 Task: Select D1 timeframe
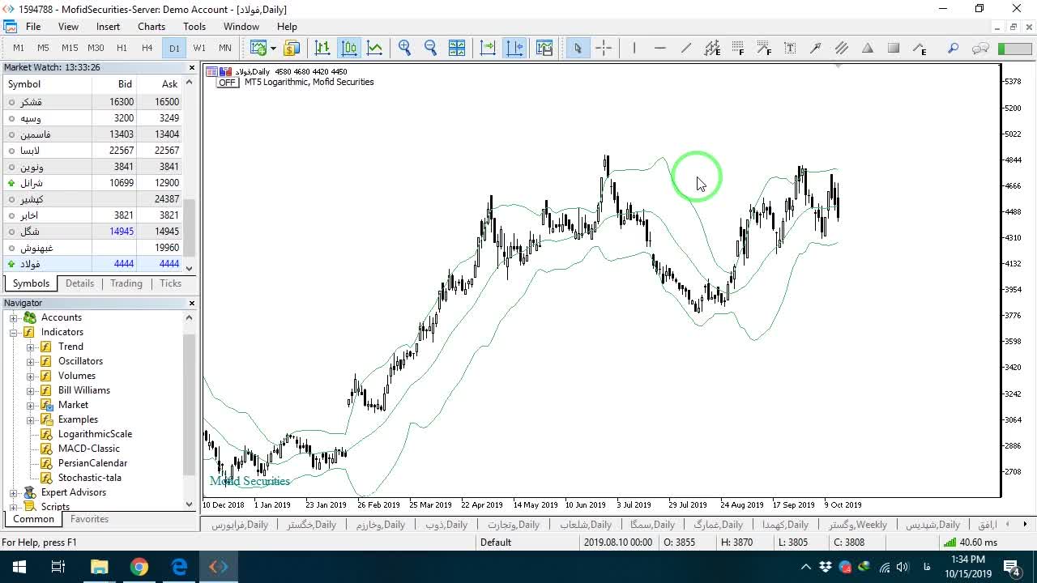(x=174, y=48)
